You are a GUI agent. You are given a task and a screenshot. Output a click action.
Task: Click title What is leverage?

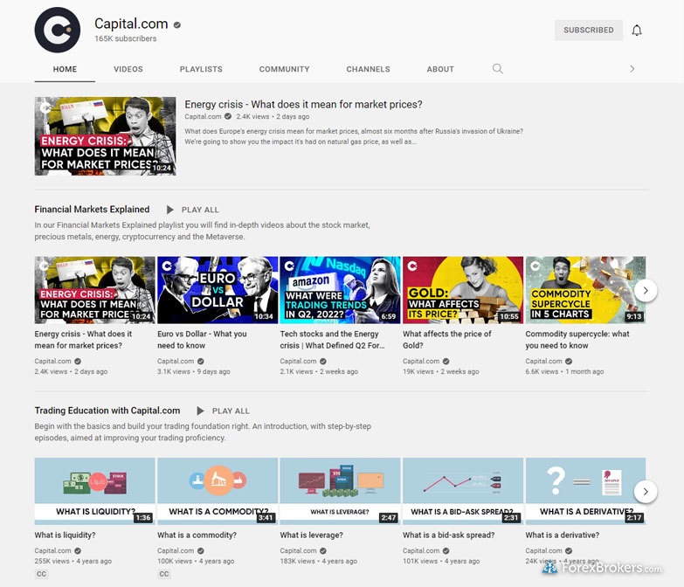click(312, 535)
